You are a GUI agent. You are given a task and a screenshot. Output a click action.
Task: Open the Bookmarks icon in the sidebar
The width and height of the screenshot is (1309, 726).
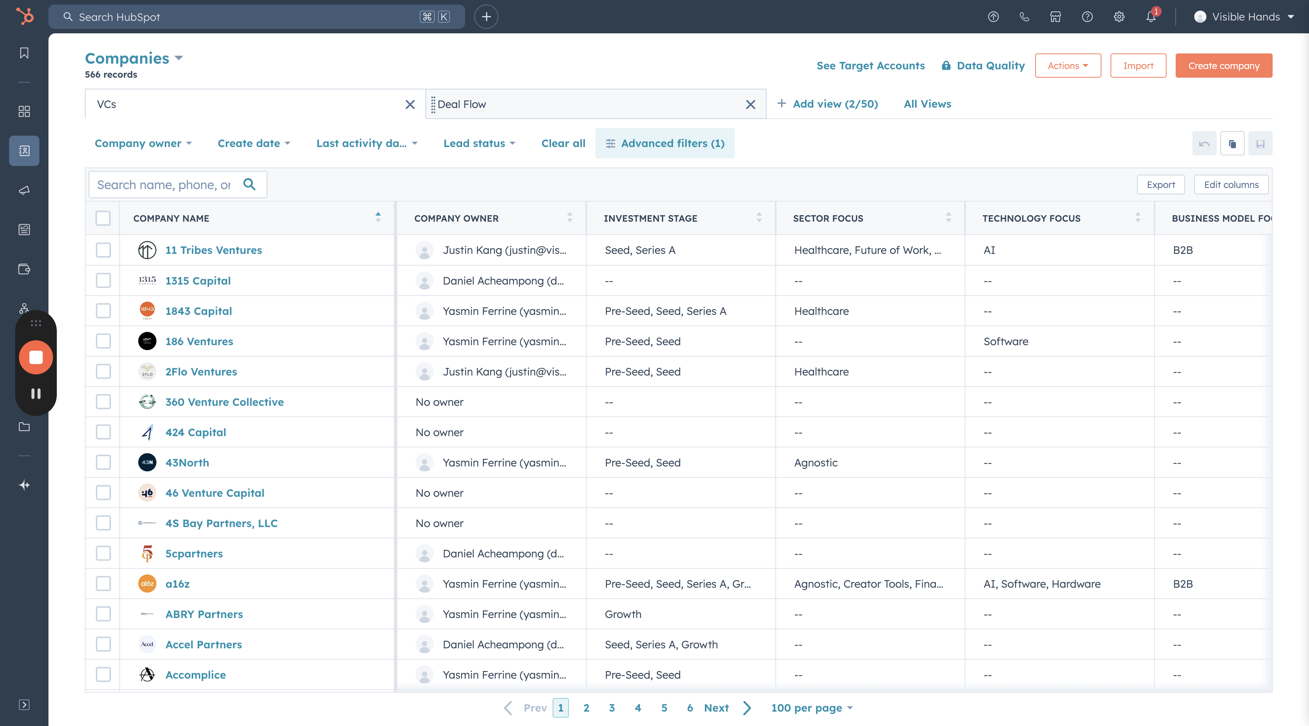[x=24, y=52]
